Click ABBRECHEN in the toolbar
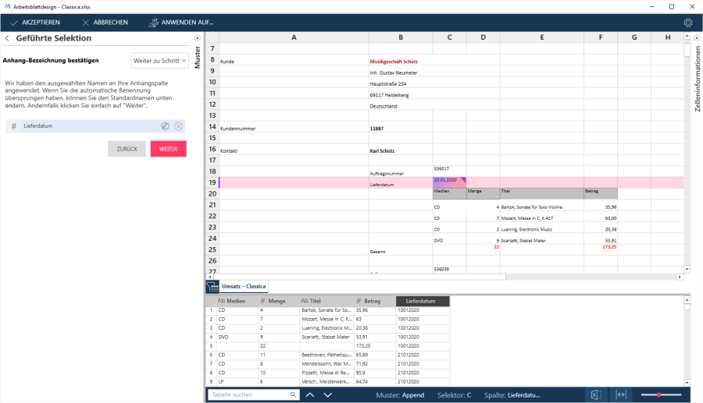The image size is (703, 403). (x=105, y=23)
